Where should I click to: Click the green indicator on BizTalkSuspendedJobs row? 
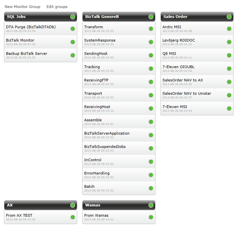click(x=151, y=149)
